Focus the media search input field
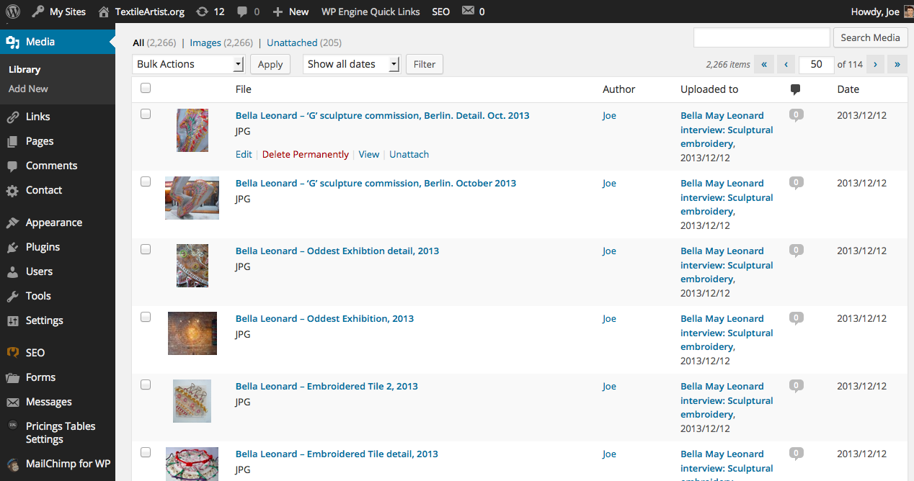The width and height of the screenshot is (914, 481). click(x=762, y=37)
